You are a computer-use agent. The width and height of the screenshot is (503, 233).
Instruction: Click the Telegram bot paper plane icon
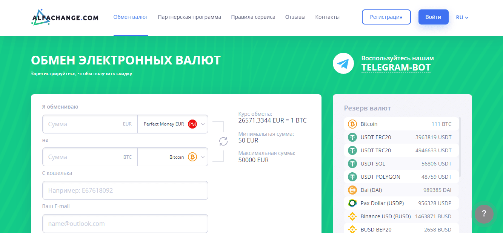(343, 63)
